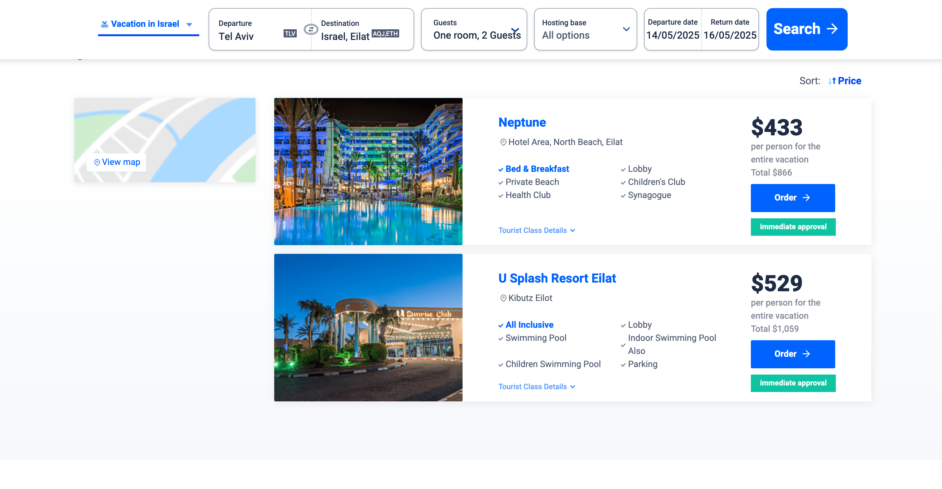Screen dimensions: 942x489
Task: Click the map preview thumbnail
Action: click(165, 140)
